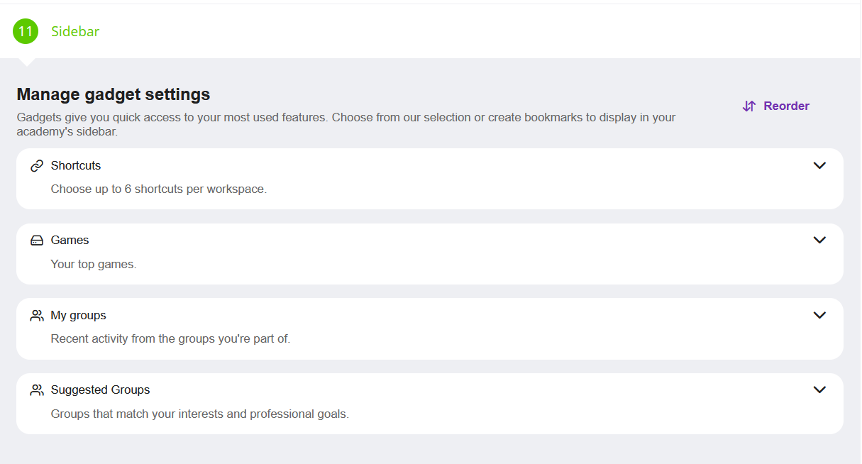Click the Sidebar heading label
Image resolution: width=862 pixels, height=464 pixels.
tap(74, 31)
